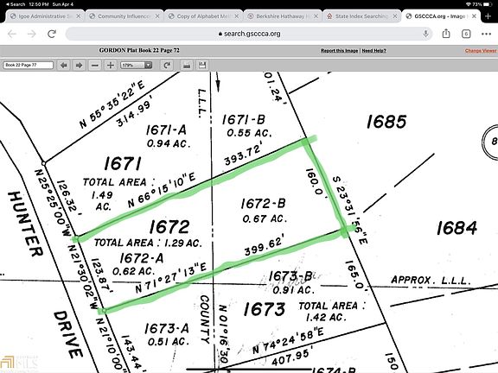Go to next plat page arrow
Viewport: 498px width, 373px height.
point(79,66)
